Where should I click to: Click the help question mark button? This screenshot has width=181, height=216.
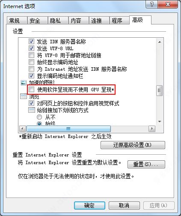(152, 5)
